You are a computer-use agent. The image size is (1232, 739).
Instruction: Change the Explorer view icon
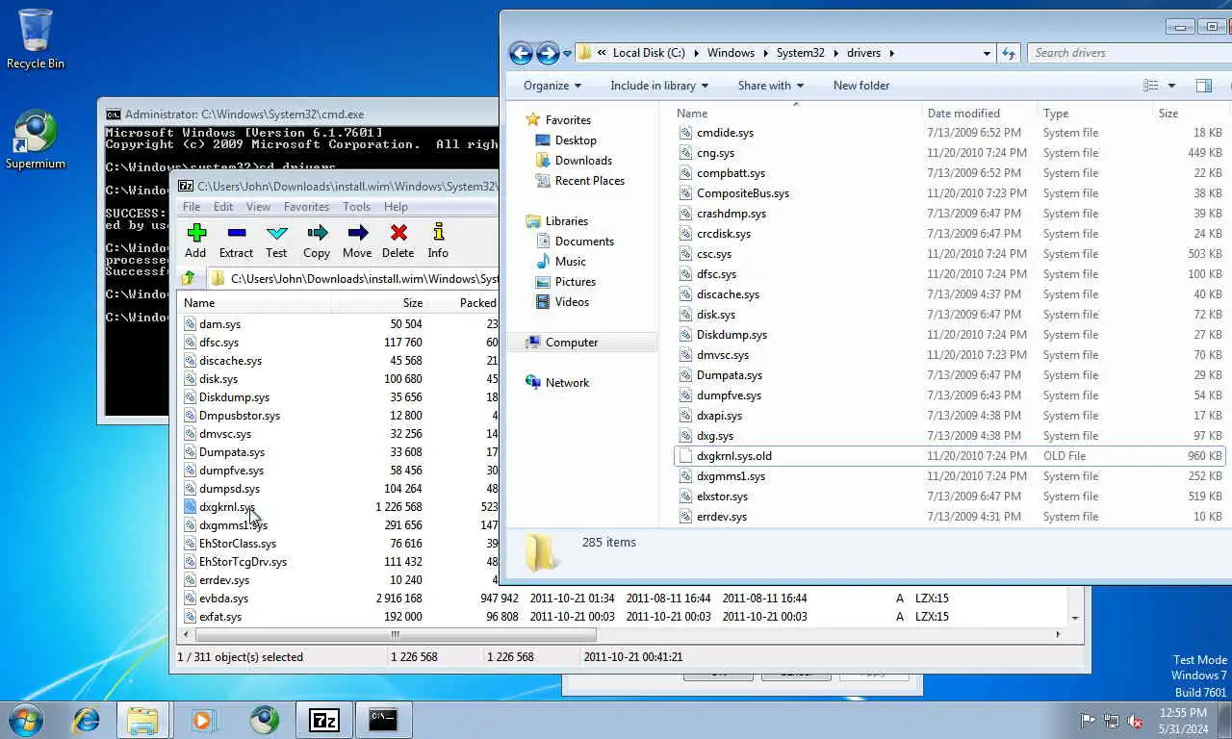[1150, 86]
